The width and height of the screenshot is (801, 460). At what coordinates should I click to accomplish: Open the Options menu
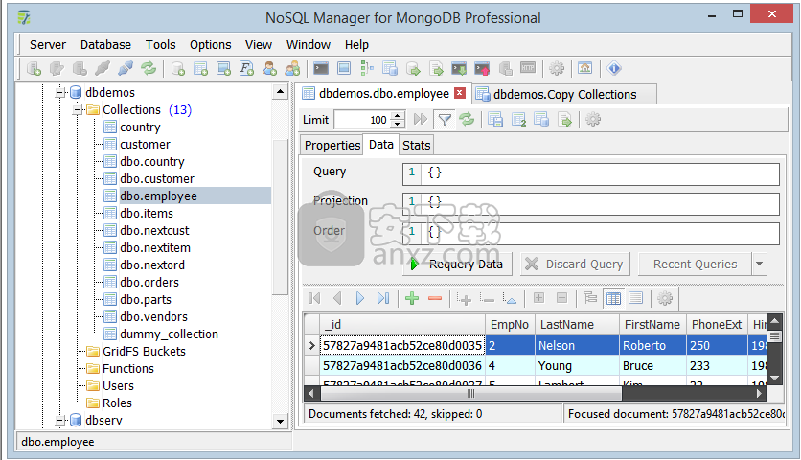pyautogui.click(x=211, y=45)
